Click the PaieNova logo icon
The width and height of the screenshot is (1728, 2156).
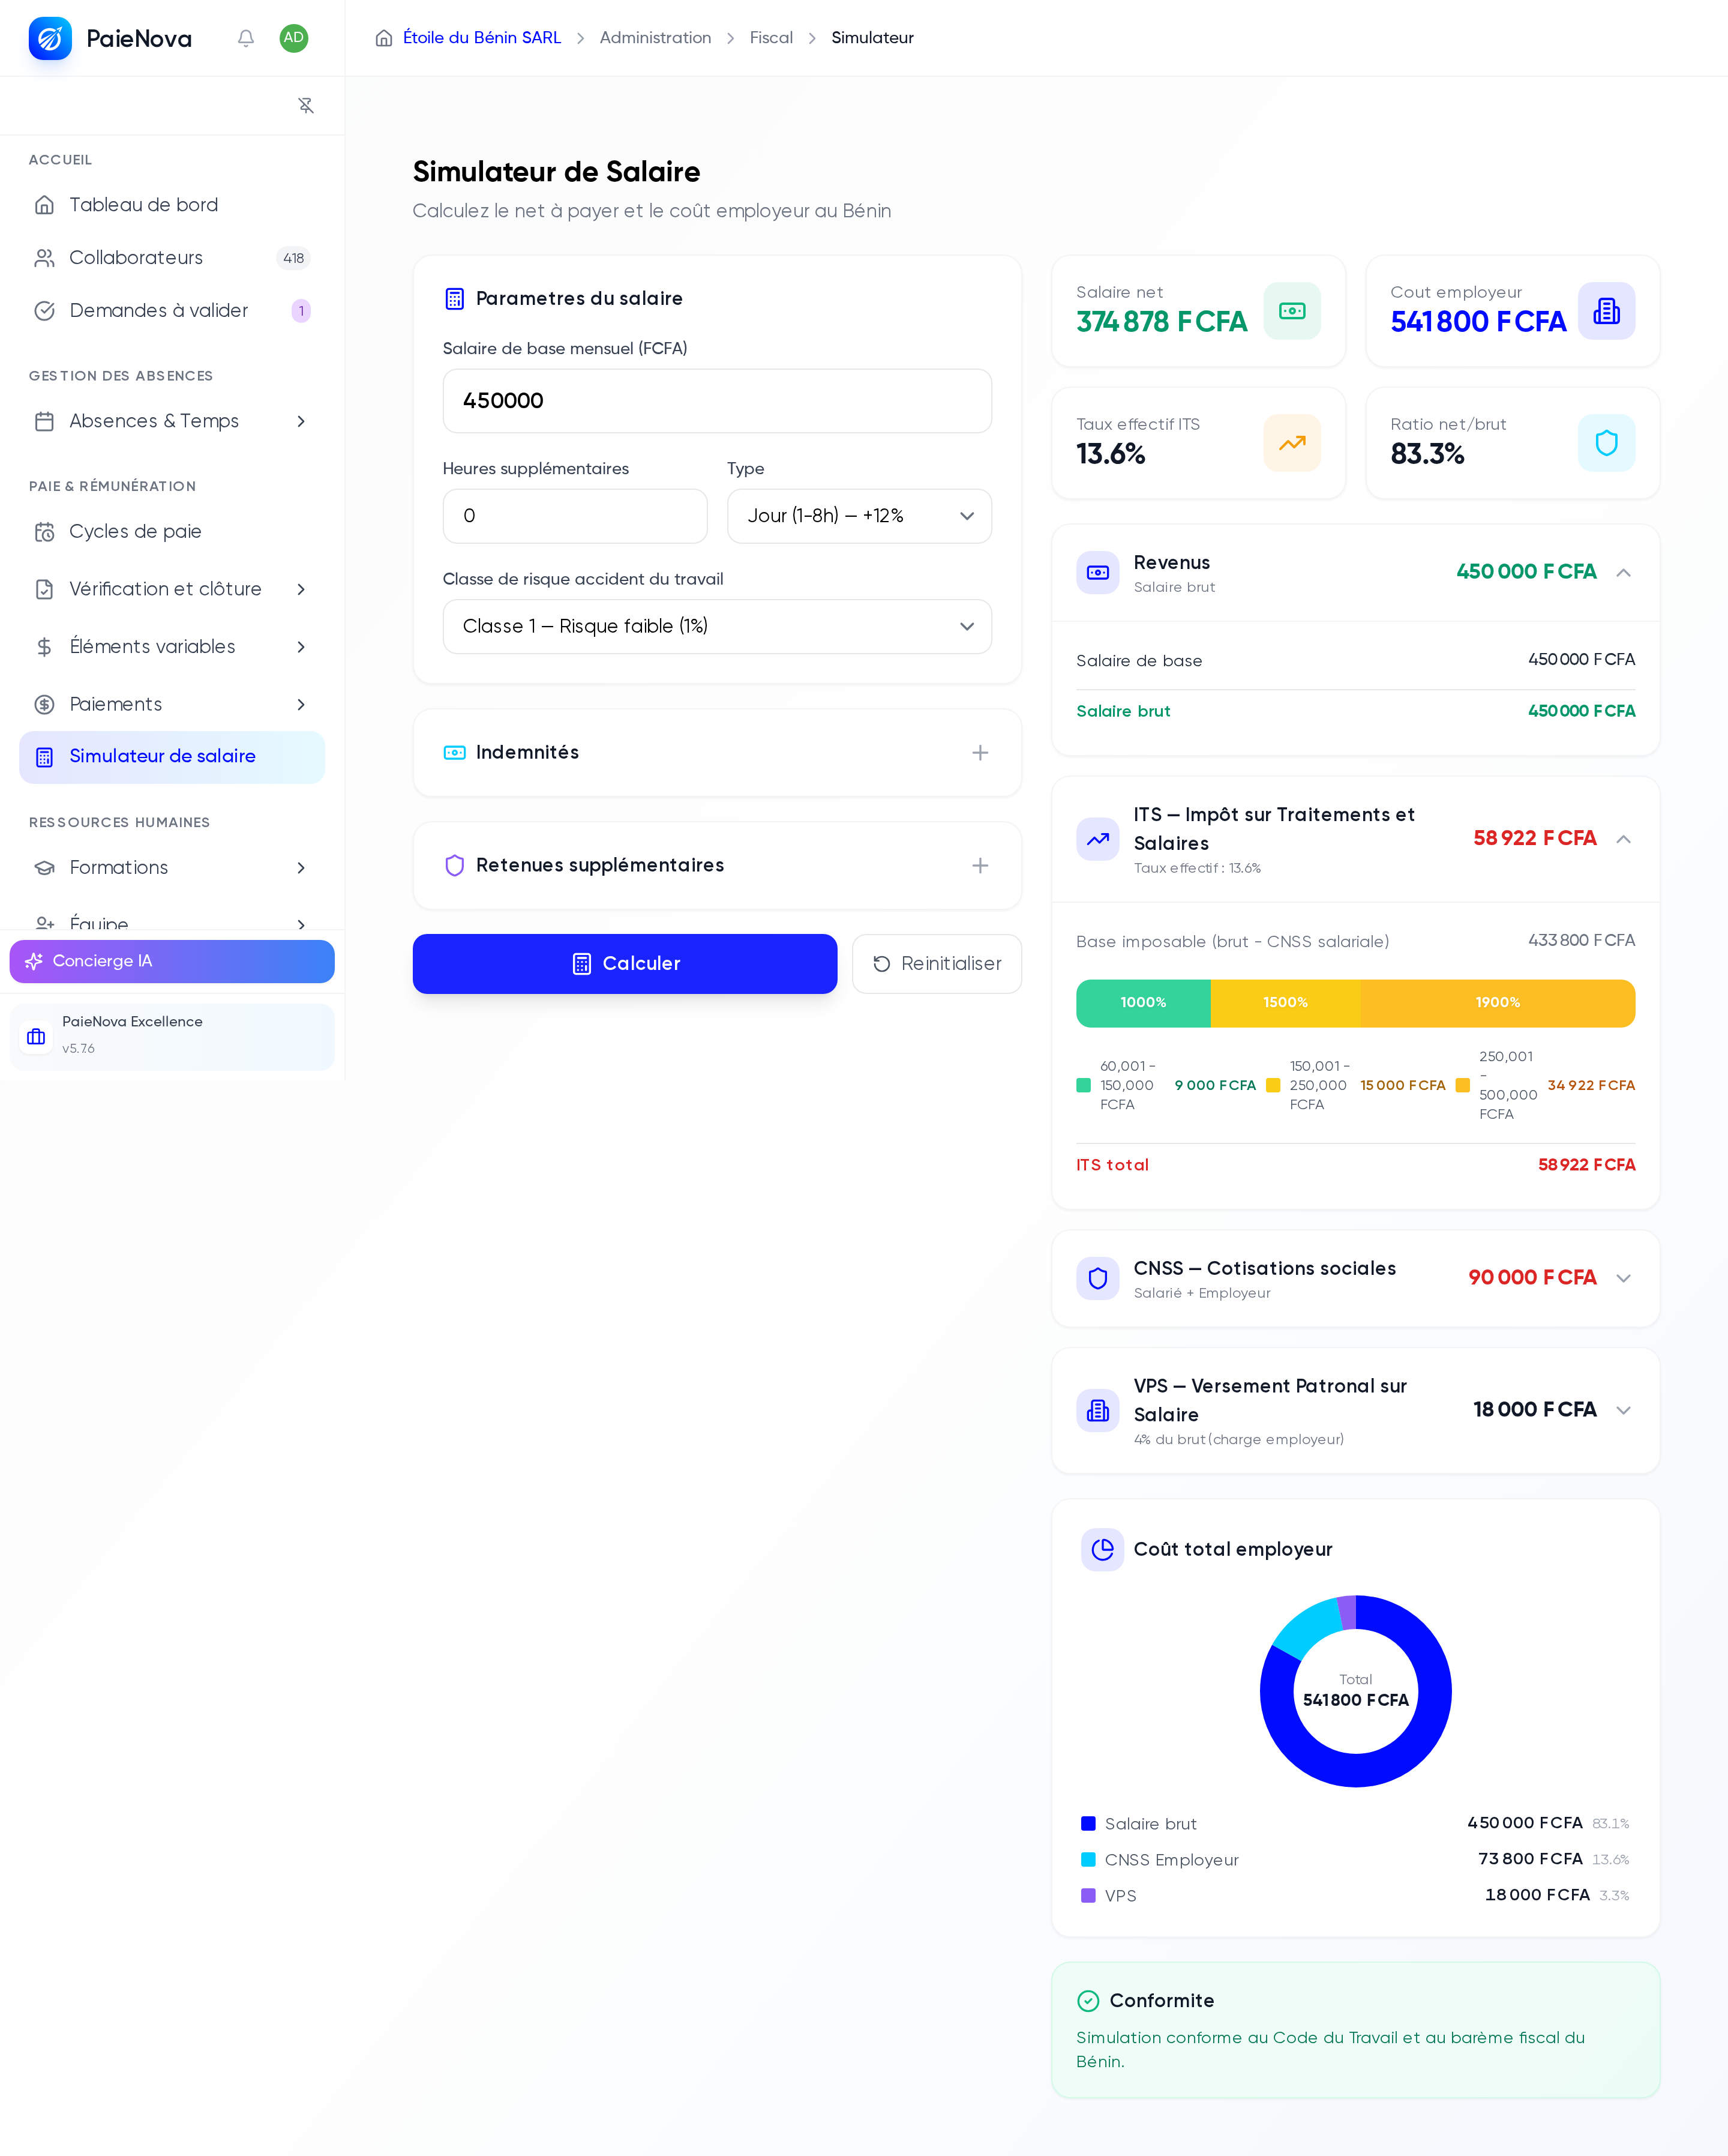point(50,38)
